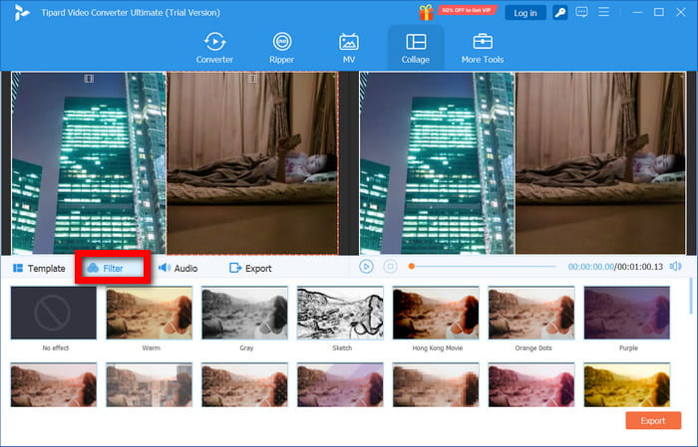Image resolution: width=698 pixels, height=447 pixels.
Task: Go to the Export tab
Action: 250,269
